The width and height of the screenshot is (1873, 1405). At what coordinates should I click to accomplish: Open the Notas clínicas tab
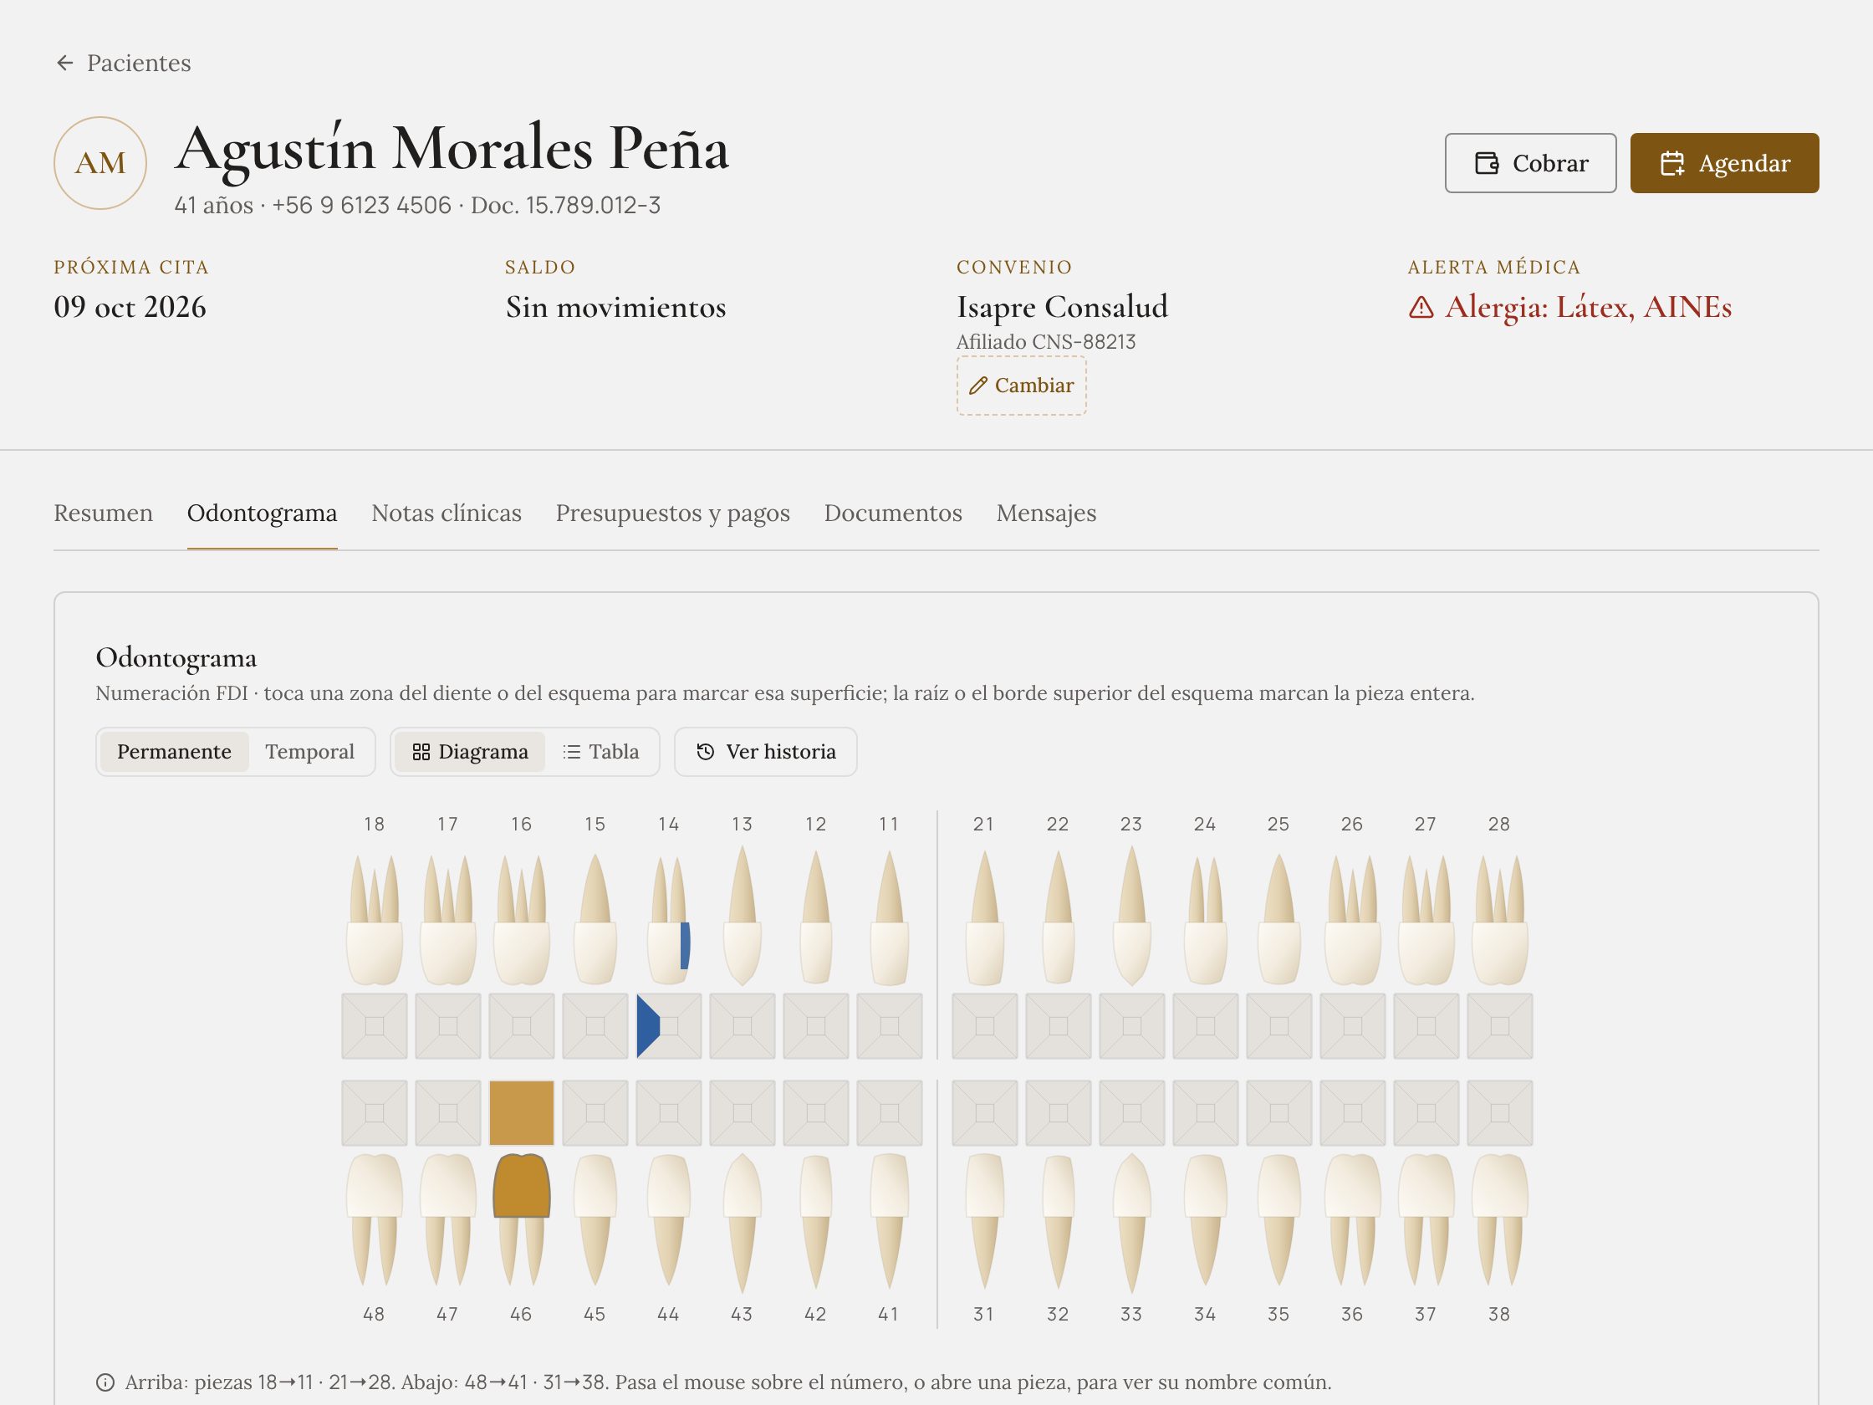(447, 513)
